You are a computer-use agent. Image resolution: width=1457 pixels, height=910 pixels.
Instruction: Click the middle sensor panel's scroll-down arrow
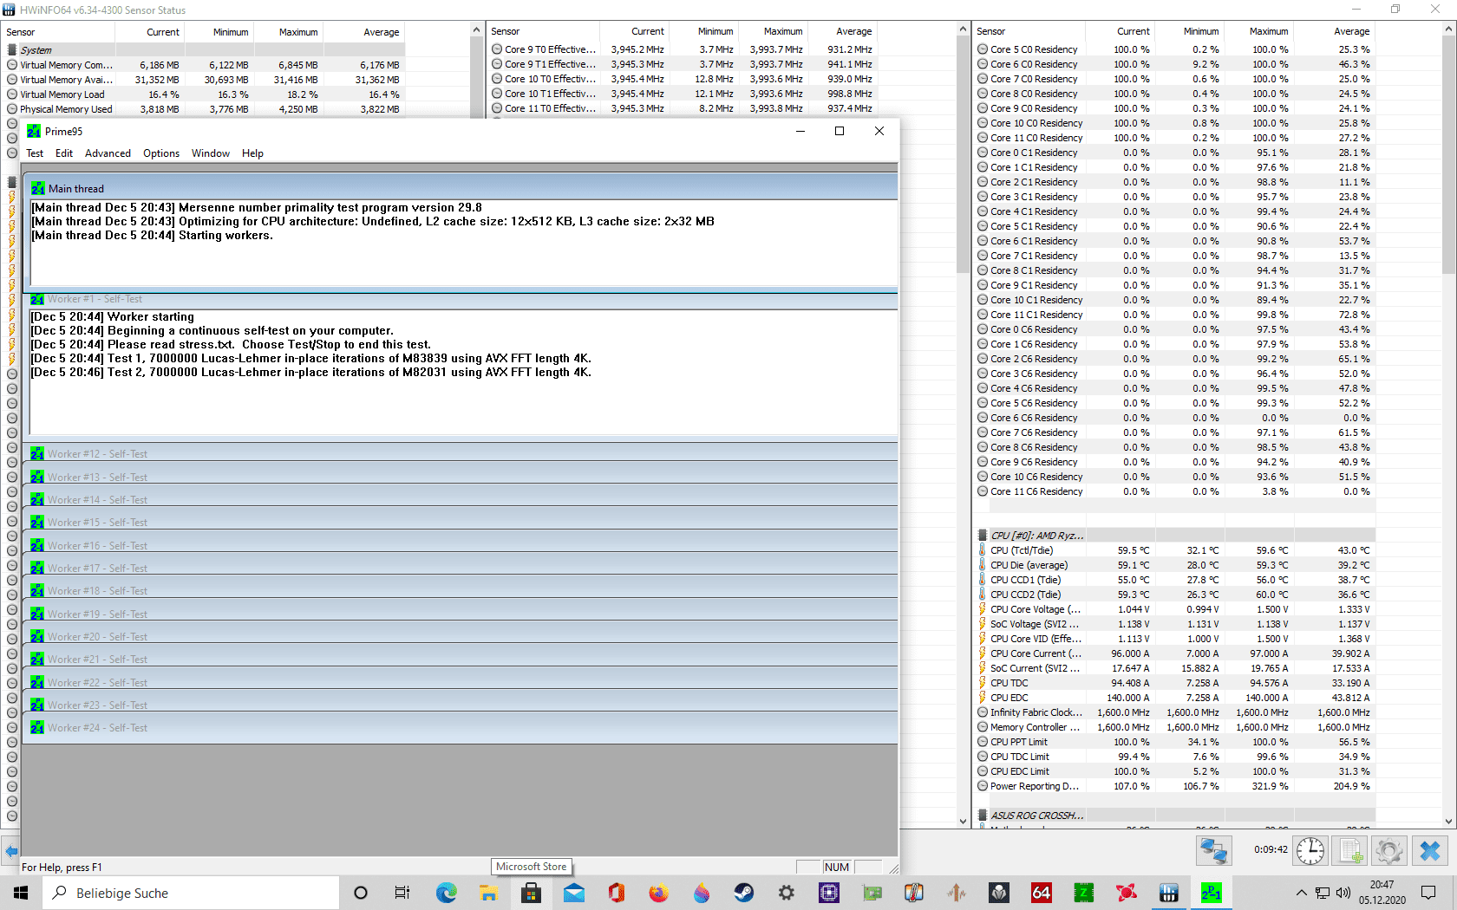coord(963,821)
